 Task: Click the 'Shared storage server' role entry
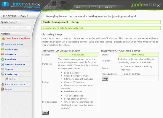pos(76,76)
